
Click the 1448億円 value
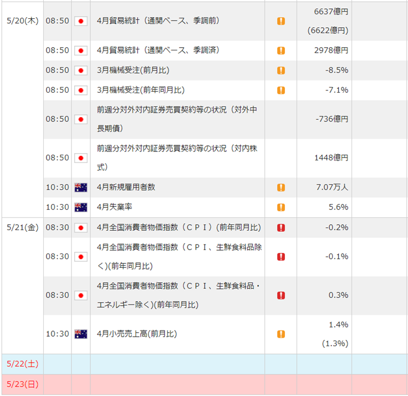tap(331, 158)
